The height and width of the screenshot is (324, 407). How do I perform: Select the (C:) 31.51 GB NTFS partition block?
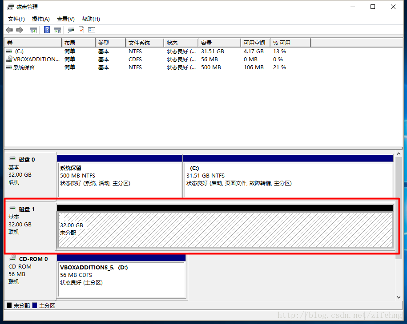pos(288,176)
